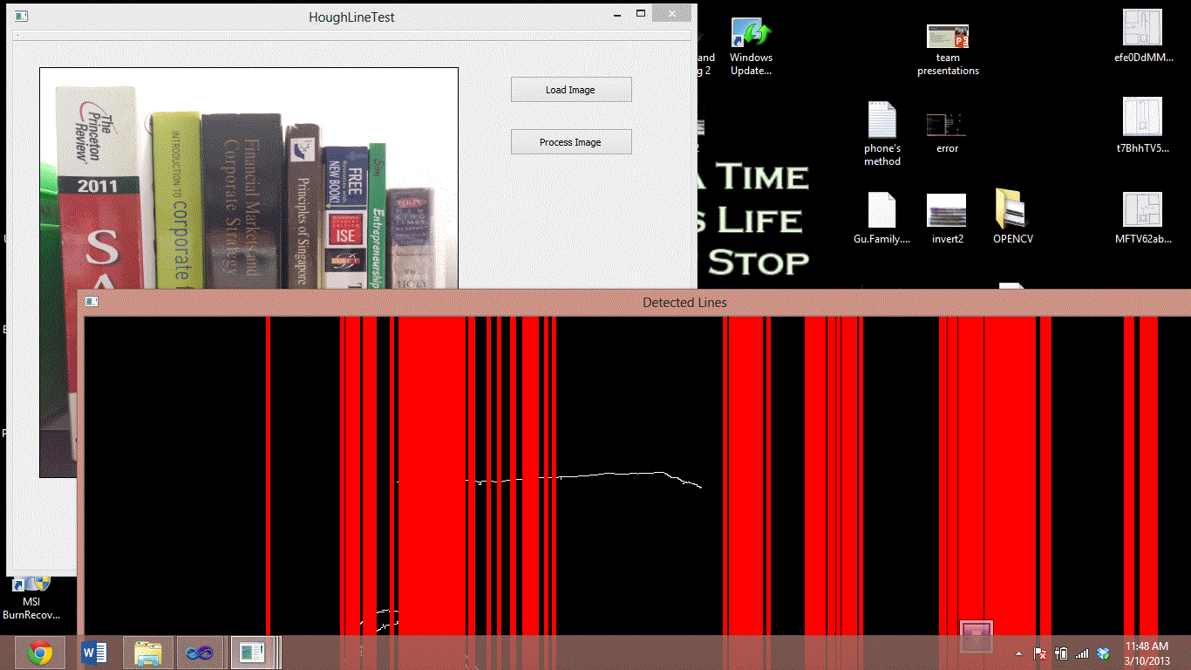
Task: Show hidden system tray icons
Action: tap(1018, 653)
